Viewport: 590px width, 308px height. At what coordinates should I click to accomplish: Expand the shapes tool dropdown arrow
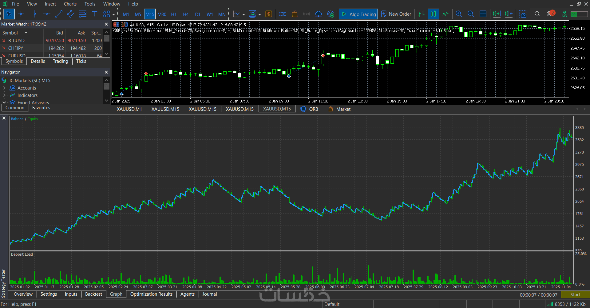pyautogui.click(x=113, y=14)
